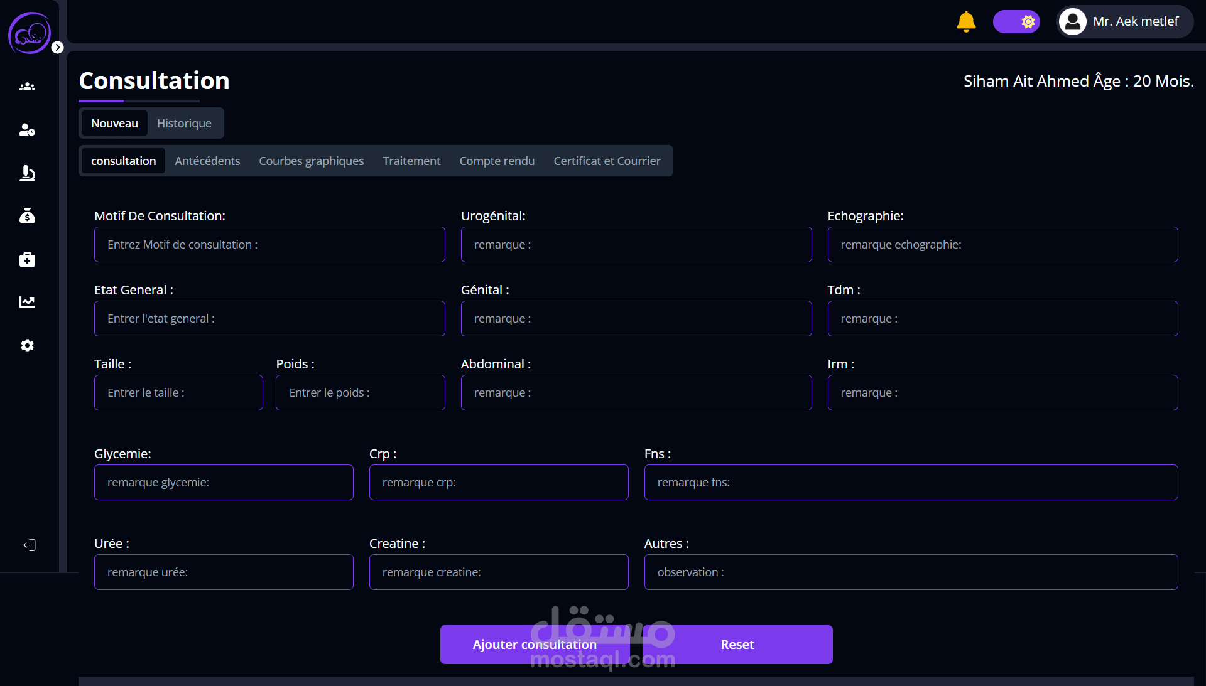Screen dimensions: 1206x686
Task: Click the notification bell icon
Action: [x=965, y=21]
